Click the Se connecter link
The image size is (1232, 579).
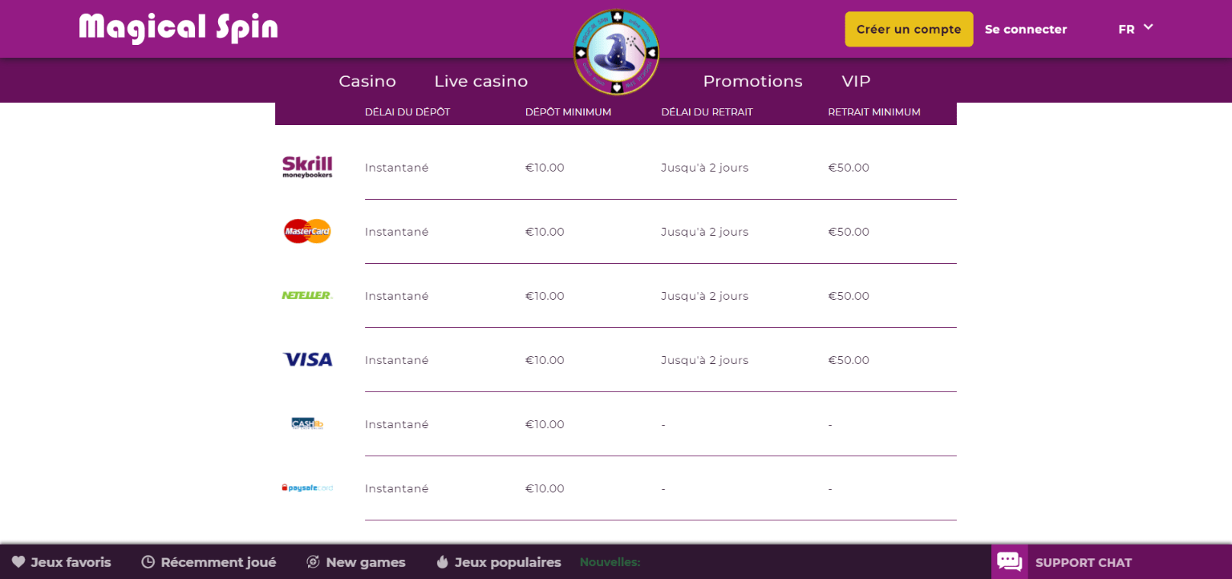(1026, 29)
